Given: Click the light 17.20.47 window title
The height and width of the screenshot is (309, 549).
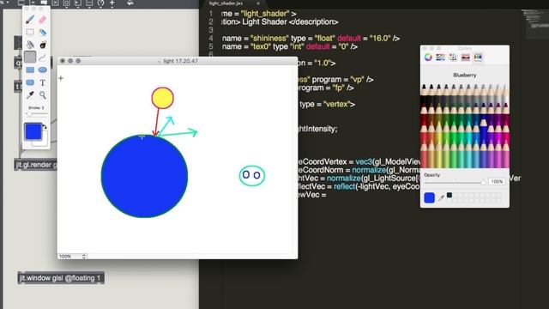Looking at the screenshot, I should click(180, 61).
